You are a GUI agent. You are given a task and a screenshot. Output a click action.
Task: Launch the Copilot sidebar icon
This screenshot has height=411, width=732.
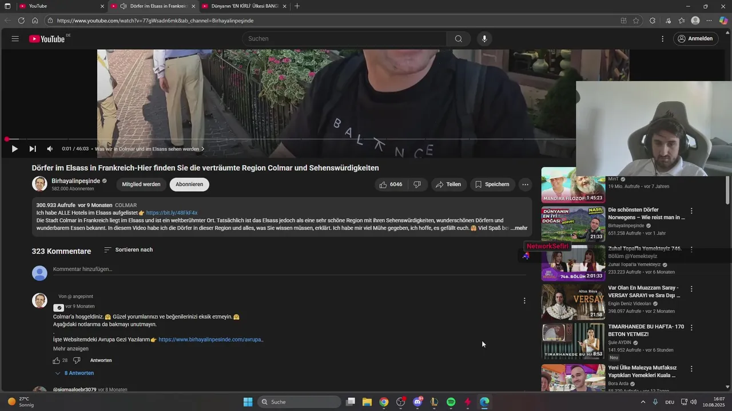click(x=723, y=21)
